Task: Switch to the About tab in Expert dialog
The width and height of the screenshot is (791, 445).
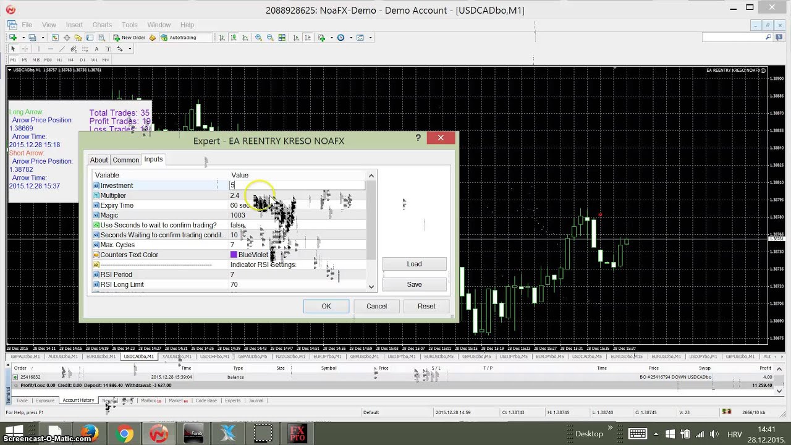Action: coord(99,160)
